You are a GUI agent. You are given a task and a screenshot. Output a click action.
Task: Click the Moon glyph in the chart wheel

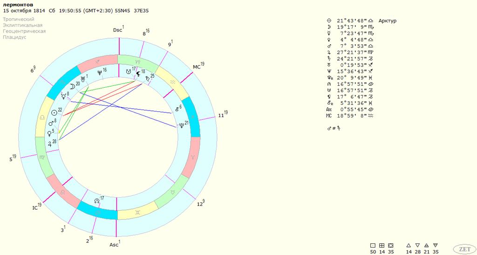tap(71, 86)
